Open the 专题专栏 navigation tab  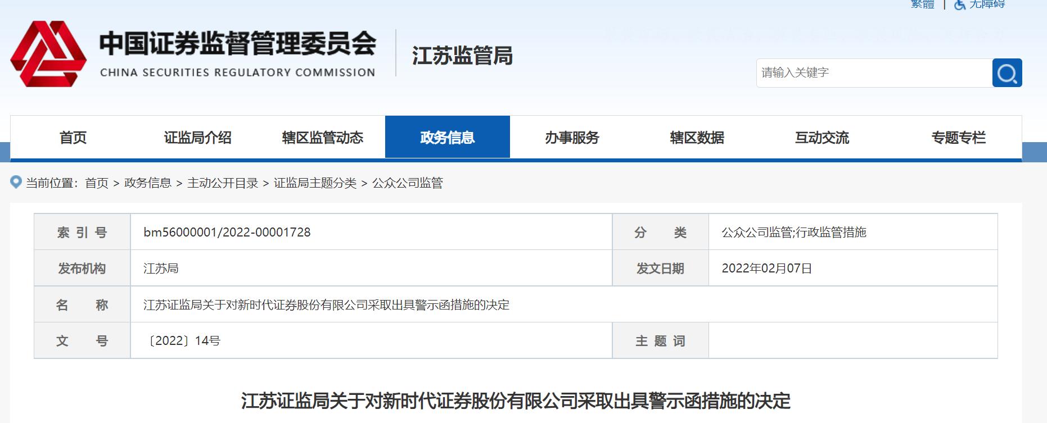tap(958, 138)
